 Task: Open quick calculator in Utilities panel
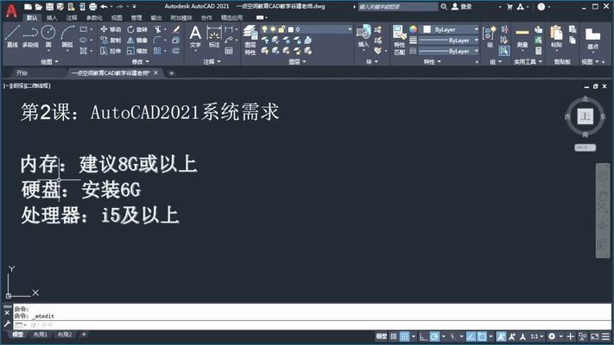(538, 51)
